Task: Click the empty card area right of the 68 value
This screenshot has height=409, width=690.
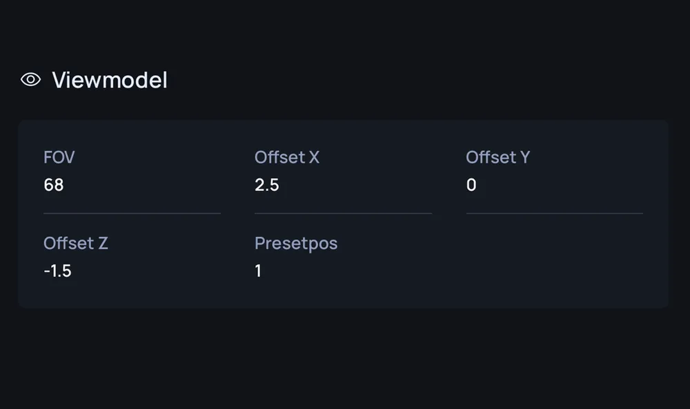Action: point(142,185)
